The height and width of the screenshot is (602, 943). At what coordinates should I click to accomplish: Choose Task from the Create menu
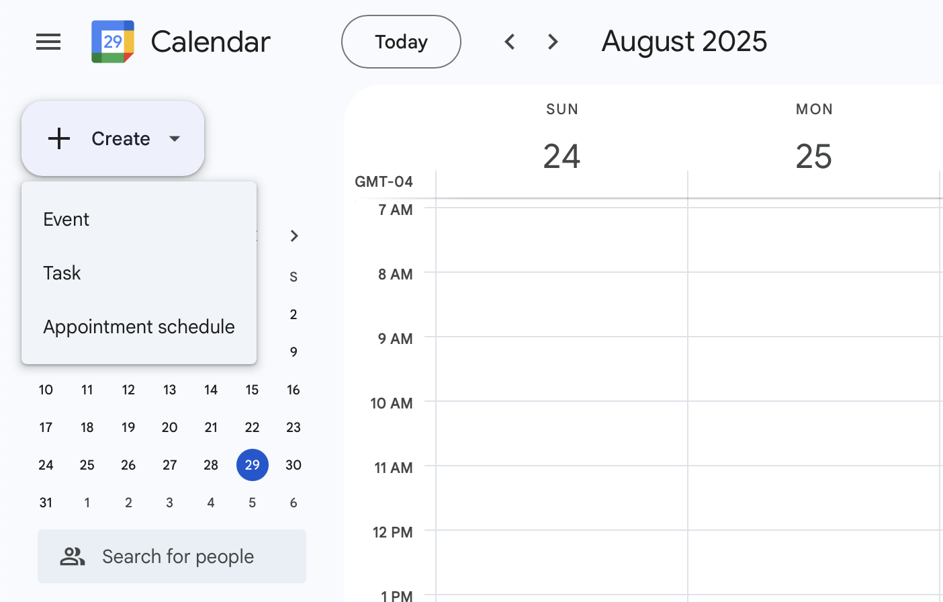[x=62, y=273]
